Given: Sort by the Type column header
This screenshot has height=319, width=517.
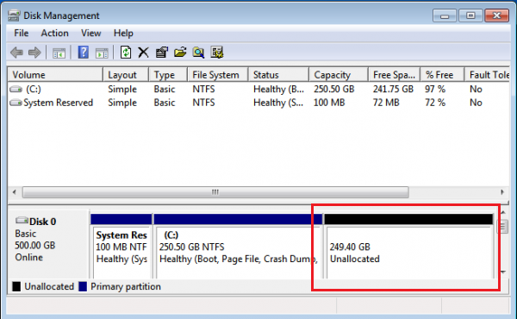Looking at the screenshot, I should click(168, 74).
